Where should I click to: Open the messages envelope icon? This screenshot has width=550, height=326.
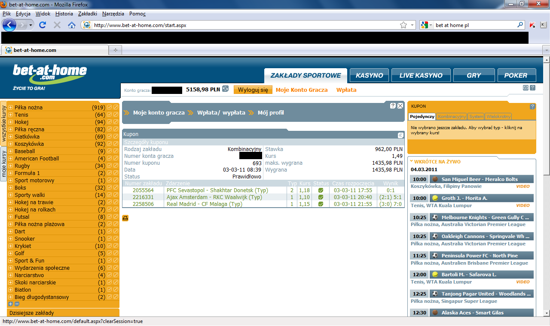pos(526,88)
